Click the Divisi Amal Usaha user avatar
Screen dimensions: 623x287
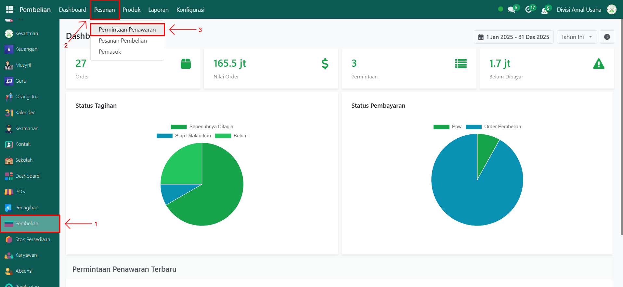coord(611,9)
